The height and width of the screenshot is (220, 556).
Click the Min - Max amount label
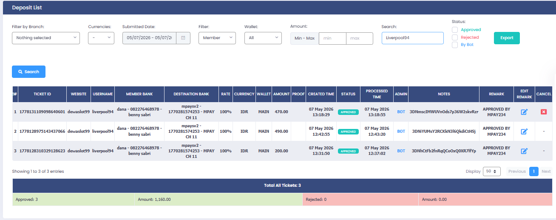[x=304, y=38]
